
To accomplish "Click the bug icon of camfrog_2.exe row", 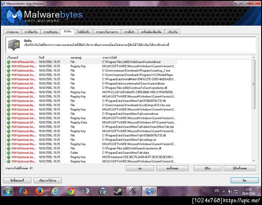I will (x=8, y=71).
